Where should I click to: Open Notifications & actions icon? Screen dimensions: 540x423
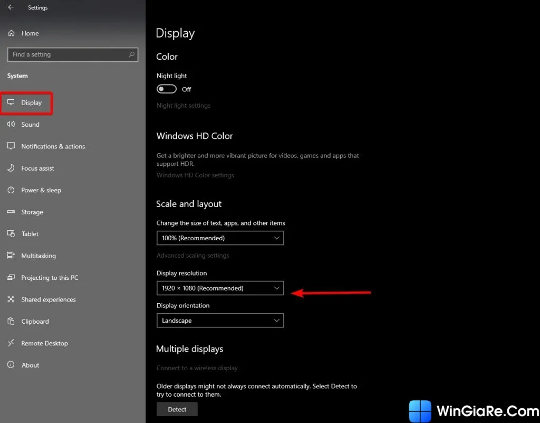click(11, 146)
